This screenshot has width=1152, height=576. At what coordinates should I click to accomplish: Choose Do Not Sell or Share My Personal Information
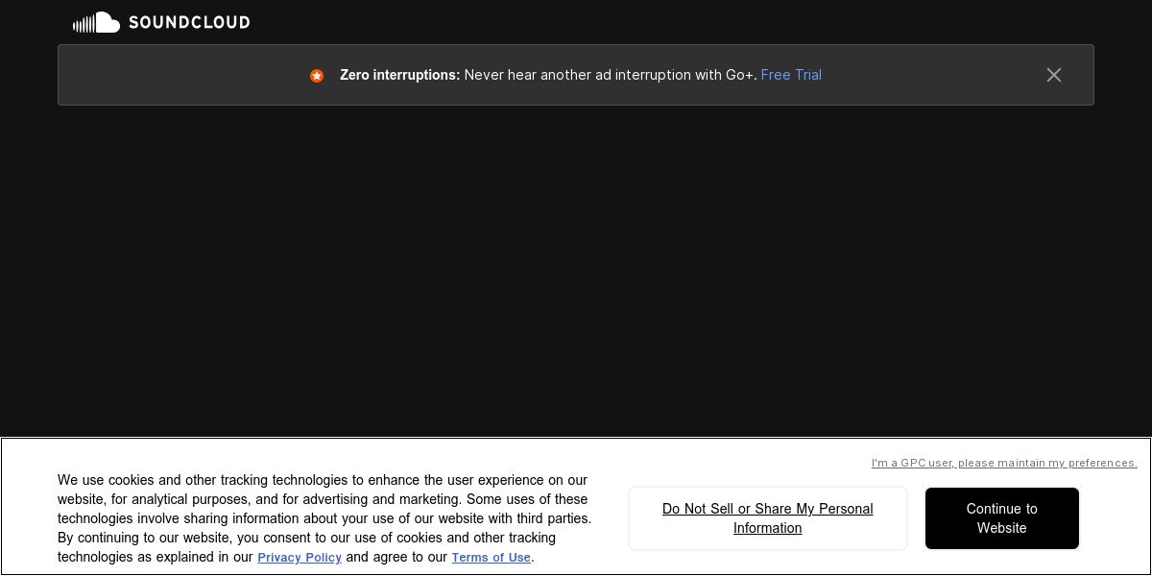[768, 518]
